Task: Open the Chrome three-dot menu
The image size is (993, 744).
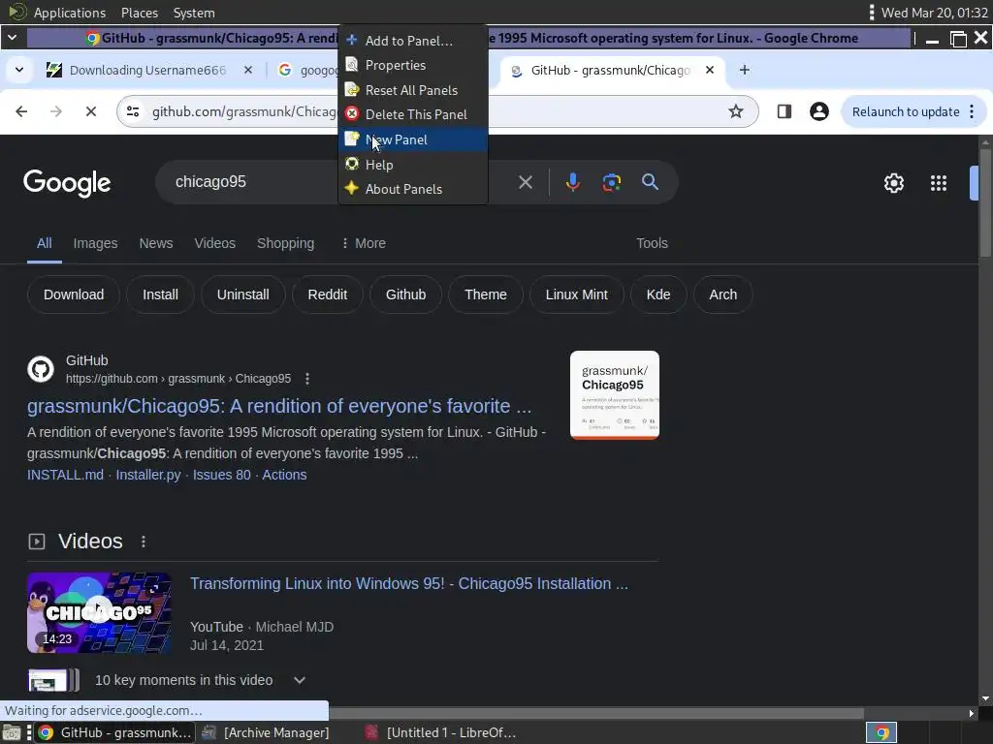Action: click(972, 112)
